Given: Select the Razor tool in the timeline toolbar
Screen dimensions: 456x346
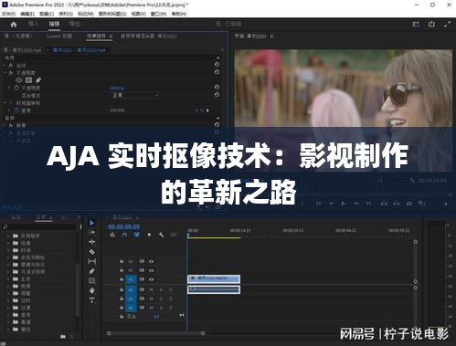Looking at the screenshot, I should (x=91, y=252).
